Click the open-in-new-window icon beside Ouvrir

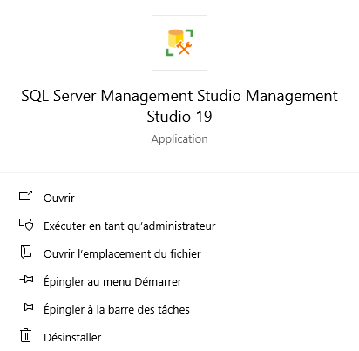click(x=26, y=196)
